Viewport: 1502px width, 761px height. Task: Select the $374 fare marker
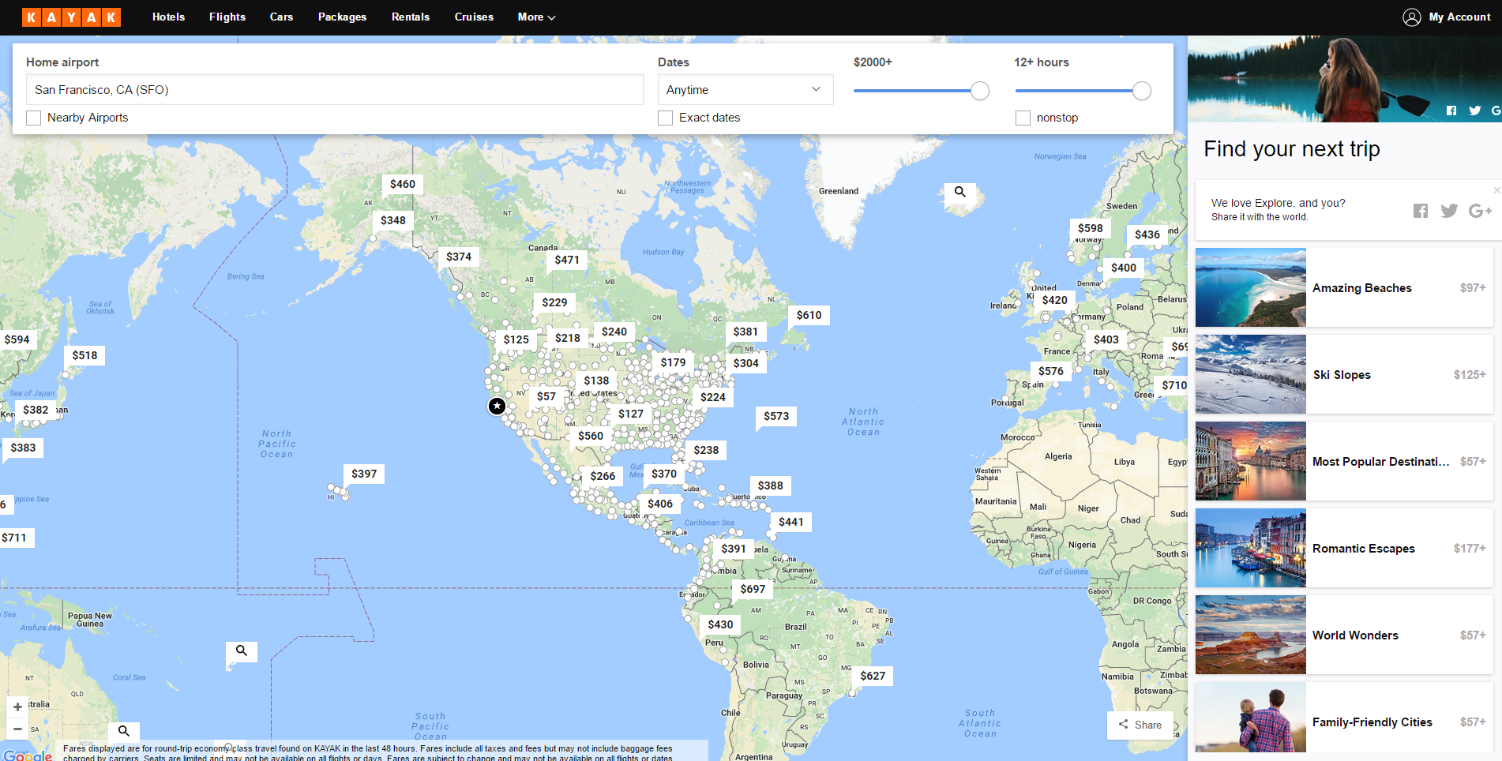[459, 257]
